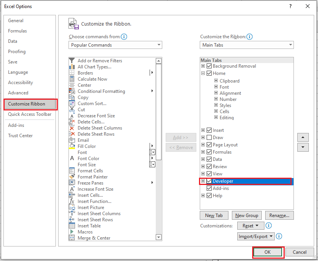Uncheck the Developer tab checkbox
Image resolution: width=318 pixels, height=261 pixels.
click(x=209, y=181)
